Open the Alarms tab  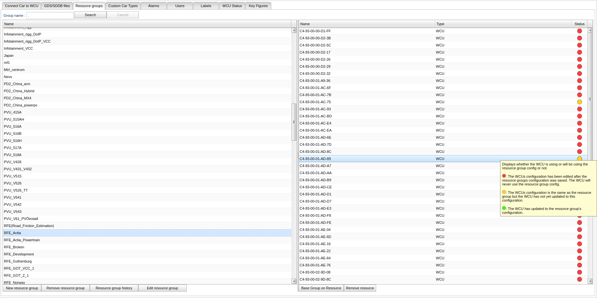pyautogui.click(x=154, y=6)
